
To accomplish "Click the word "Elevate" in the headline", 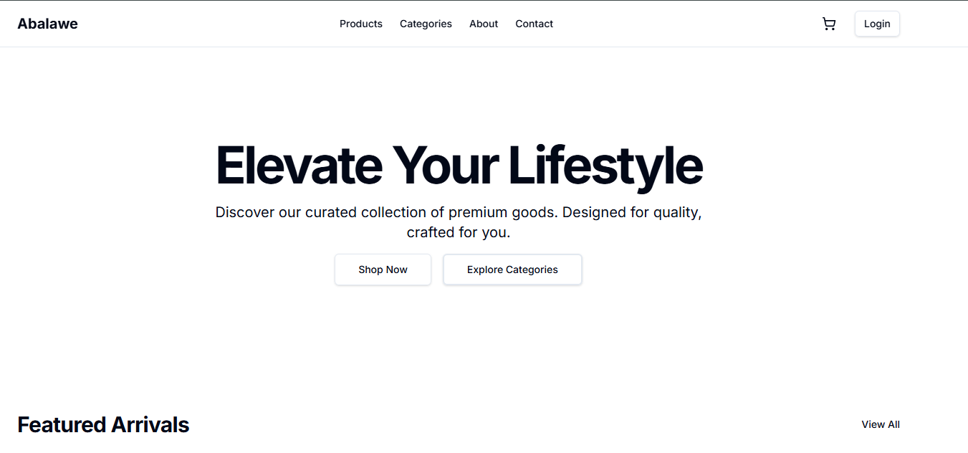I will tap(299, 166).
